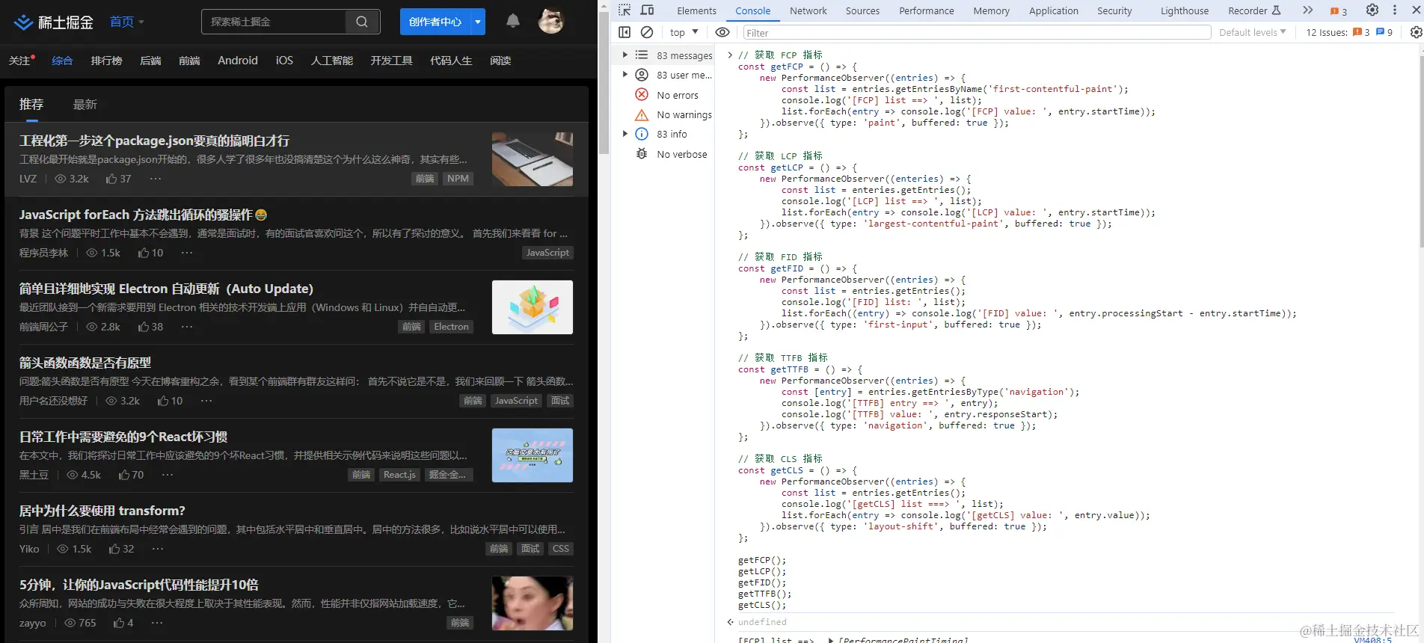Click the search magnifier button
Image resolution: width=1424 pixels, height=643 pixels.
pyautogui.click(x=362, y=22)
